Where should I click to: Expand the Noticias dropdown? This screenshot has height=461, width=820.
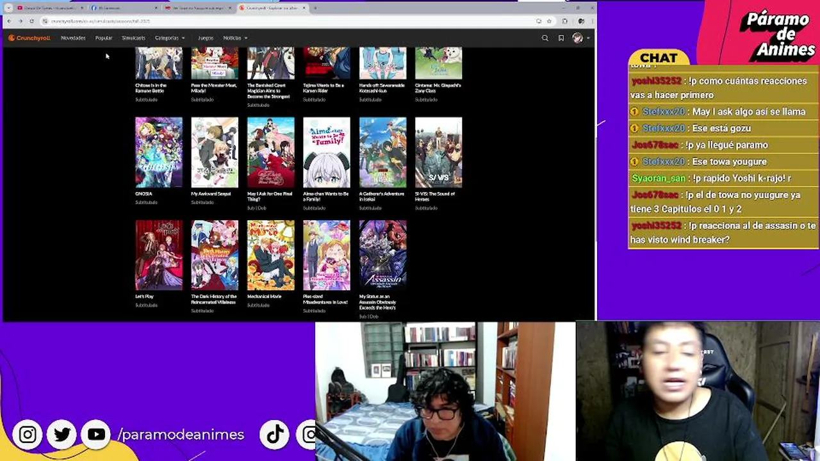point(235,38)
